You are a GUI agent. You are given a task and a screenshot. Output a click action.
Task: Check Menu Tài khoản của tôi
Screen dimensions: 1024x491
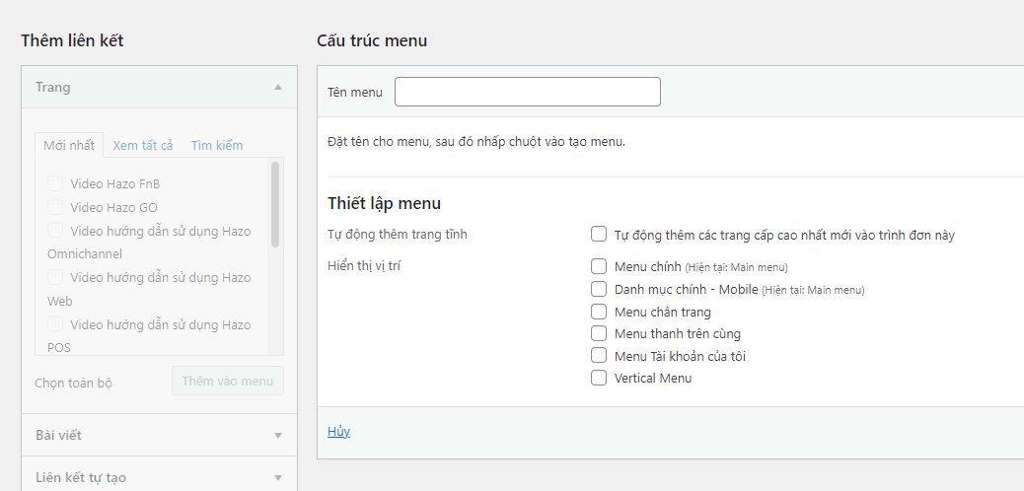tap(599, 356)
